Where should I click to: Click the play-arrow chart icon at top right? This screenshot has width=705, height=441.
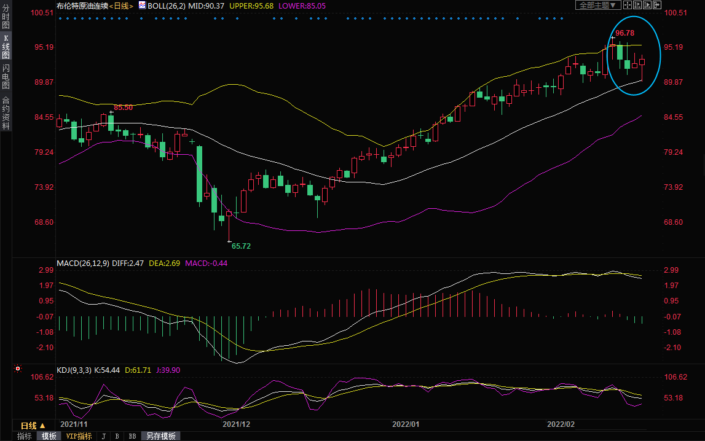(x=647, y=5)
